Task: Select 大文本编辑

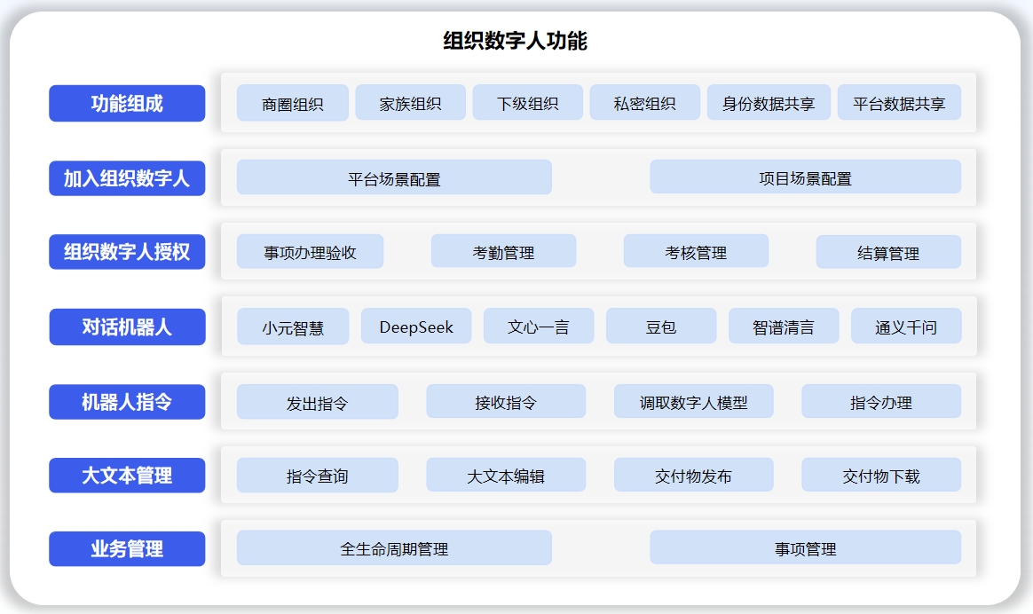Action: point(506,475)
